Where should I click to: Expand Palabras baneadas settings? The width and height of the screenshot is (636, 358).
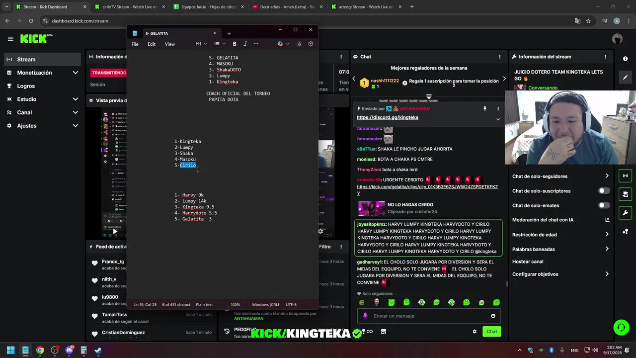(x=607, y=249)
